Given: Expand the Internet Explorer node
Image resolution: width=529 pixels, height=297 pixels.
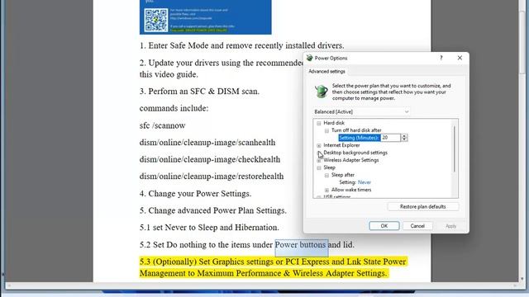Looking at the screenshot, I should (319, 145).
